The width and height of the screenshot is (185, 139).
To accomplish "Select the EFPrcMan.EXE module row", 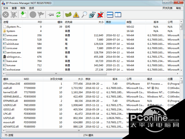I will click(91, 84).
